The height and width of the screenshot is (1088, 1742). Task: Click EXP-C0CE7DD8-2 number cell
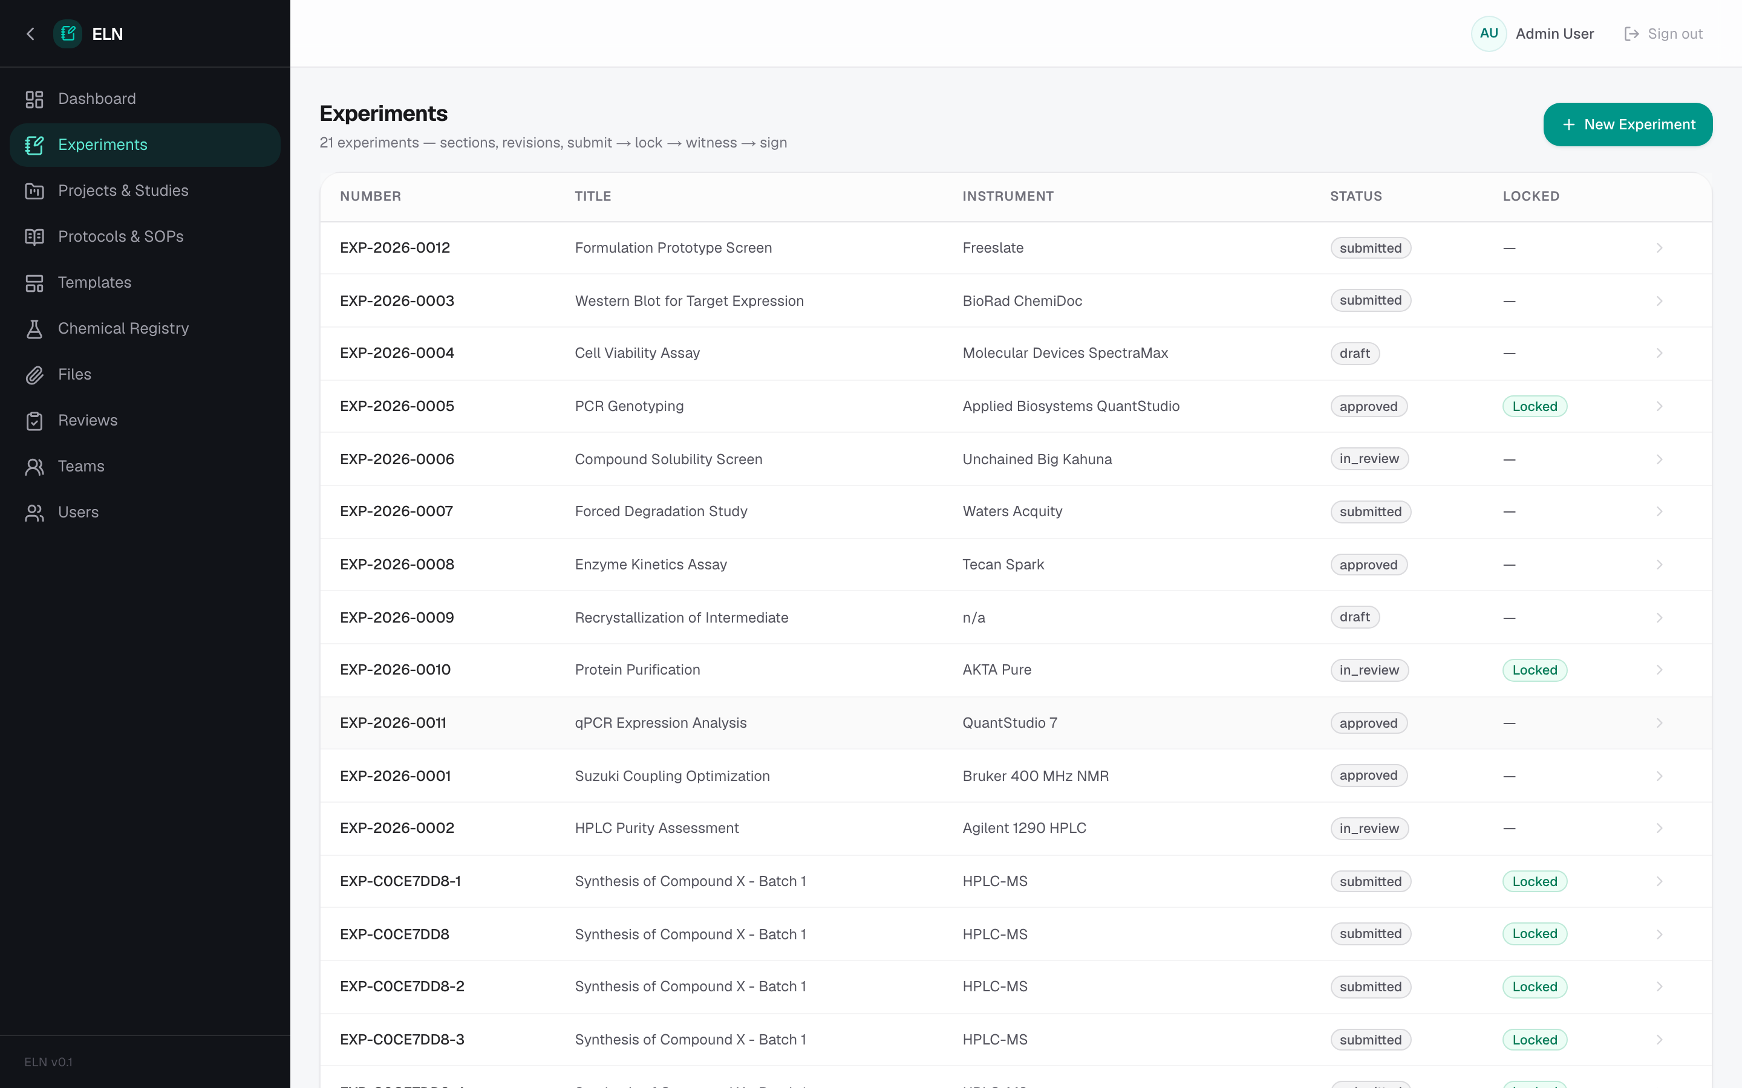click(x=402, y=986)
